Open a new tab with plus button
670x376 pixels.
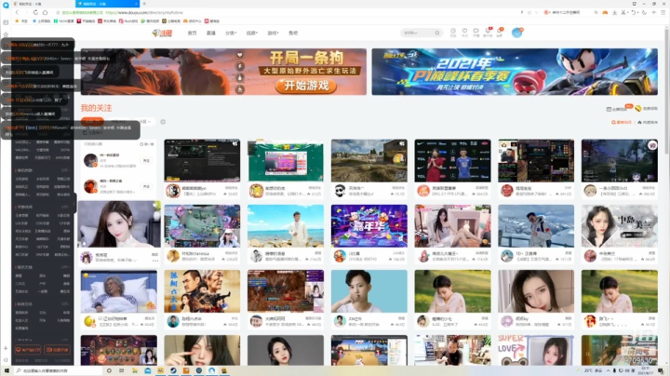(x=144, y=4)
